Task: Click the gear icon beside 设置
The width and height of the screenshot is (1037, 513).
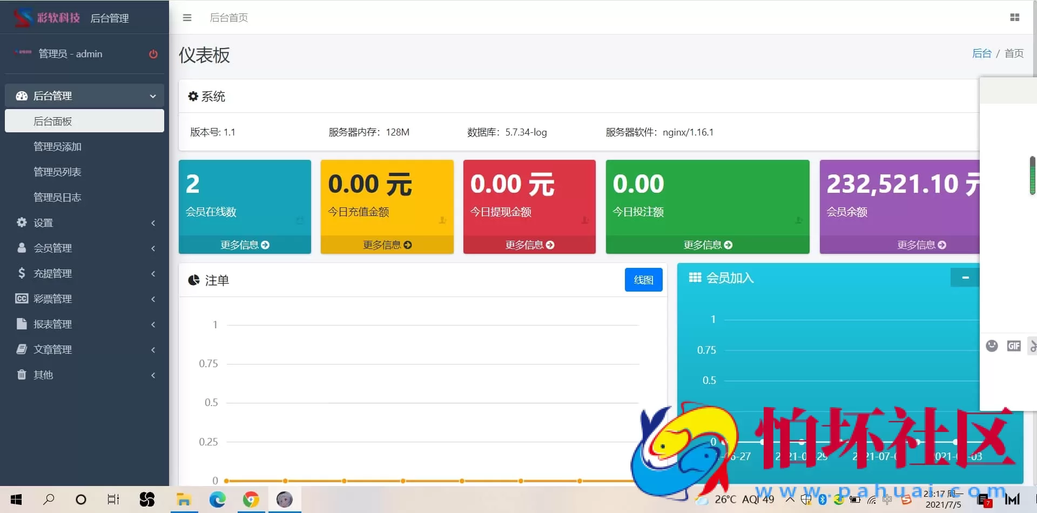Action: [21, 222]
